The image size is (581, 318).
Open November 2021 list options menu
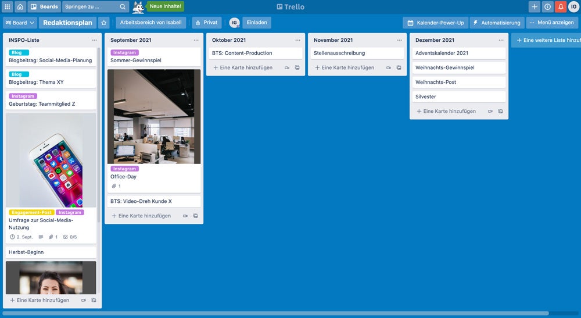coord(399,40)
